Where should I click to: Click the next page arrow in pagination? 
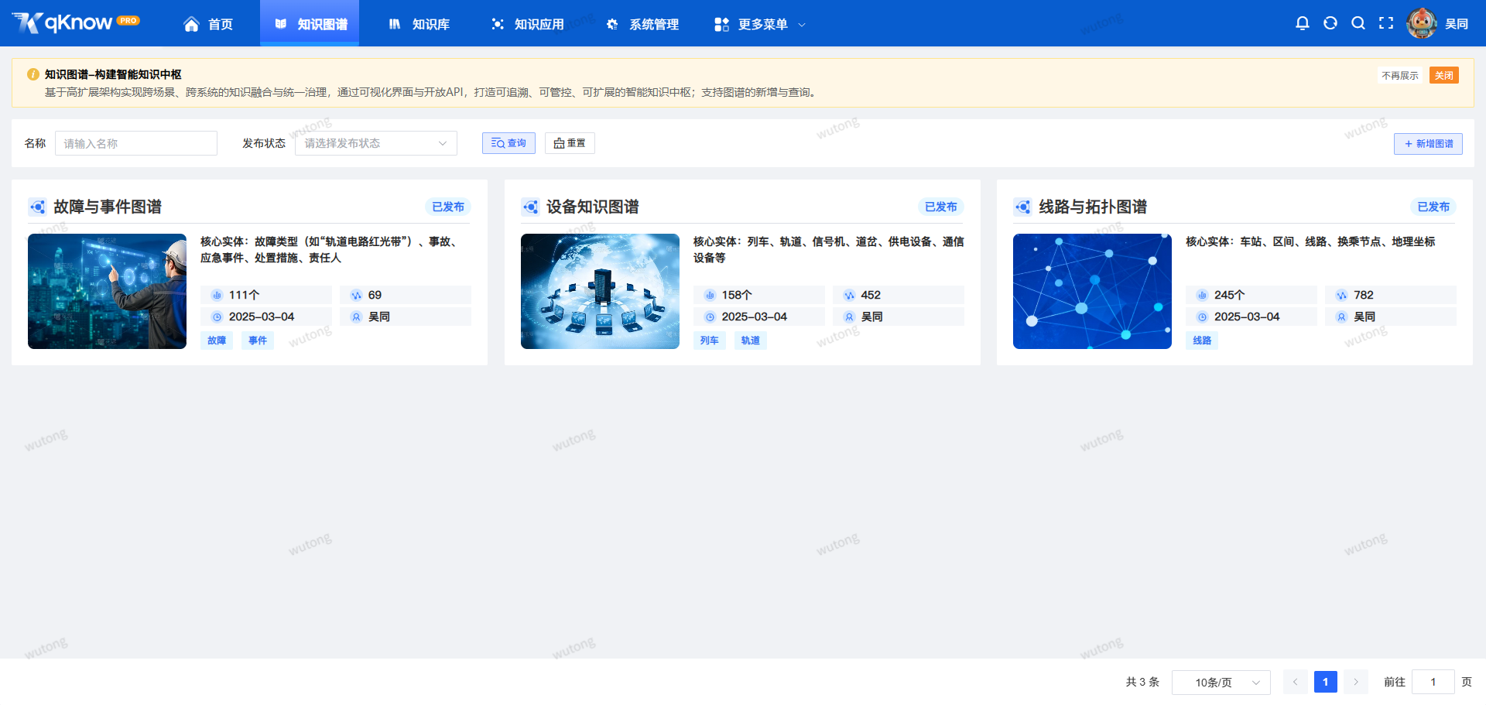click(1355, 682)
